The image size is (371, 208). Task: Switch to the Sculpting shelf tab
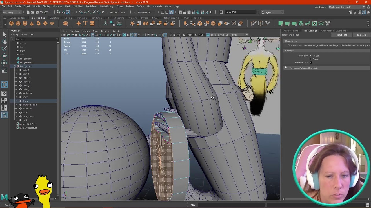(x=54, y=18)
